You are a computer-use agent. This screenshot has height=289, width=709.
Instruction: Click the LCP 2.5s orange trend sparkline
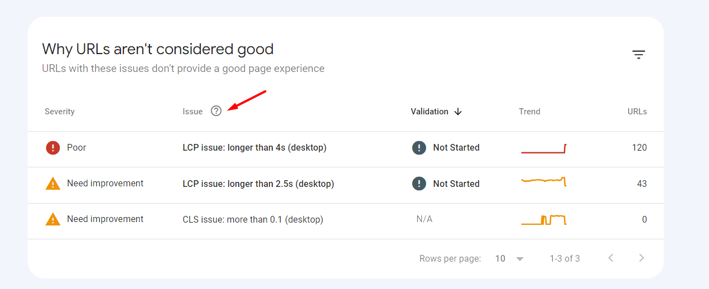pos(543,181)
